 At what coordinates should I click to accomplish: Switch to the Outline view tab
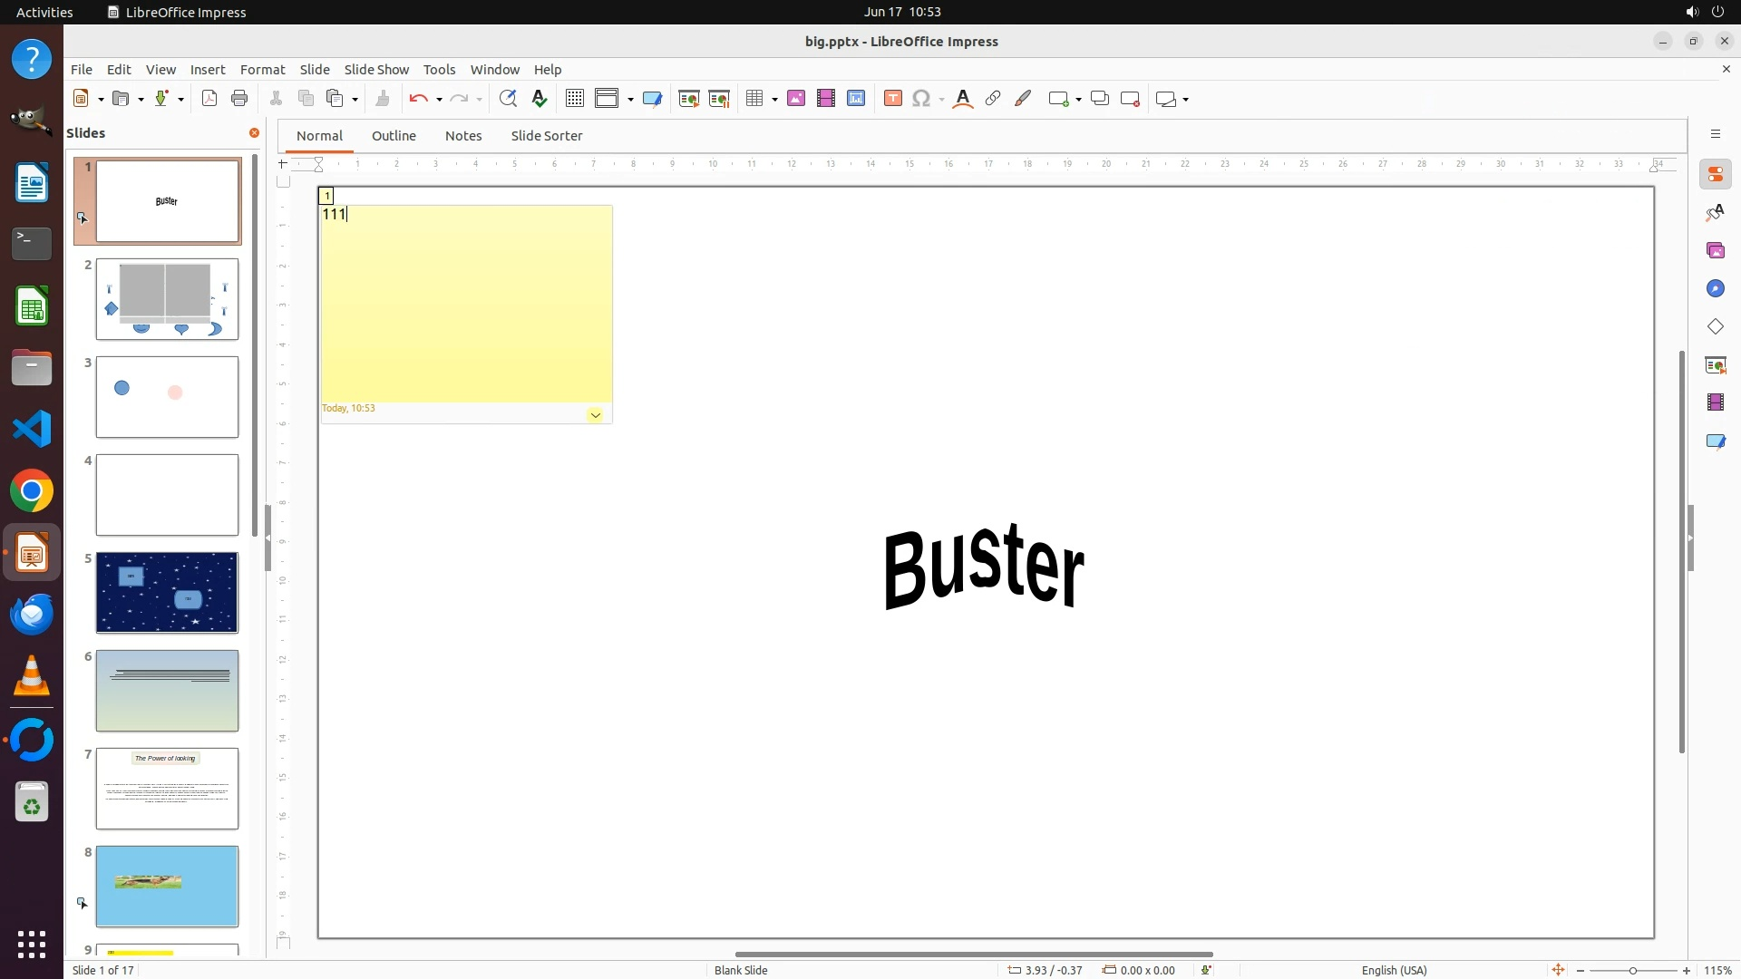(x=394, y=136)
